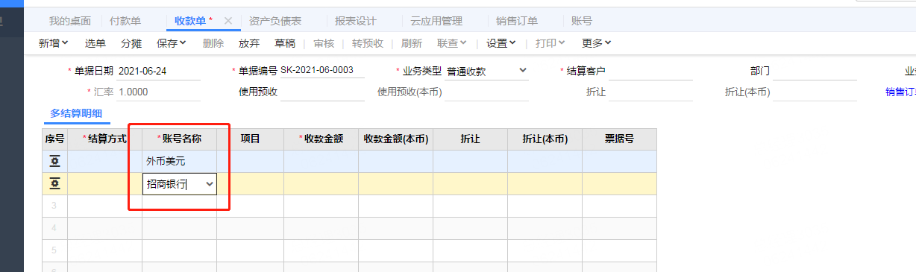The width and height of the screenshot is (916, 272).
Task: Click the 结算客户 input field
Action: click(x=651, y=72)
